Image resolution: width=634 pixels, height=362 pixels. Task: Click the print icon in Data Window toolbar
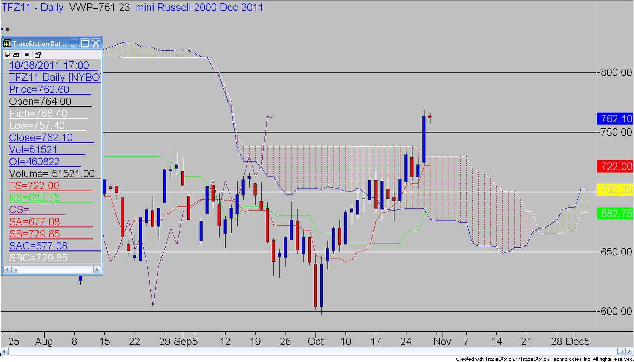[x=16, y=55]
